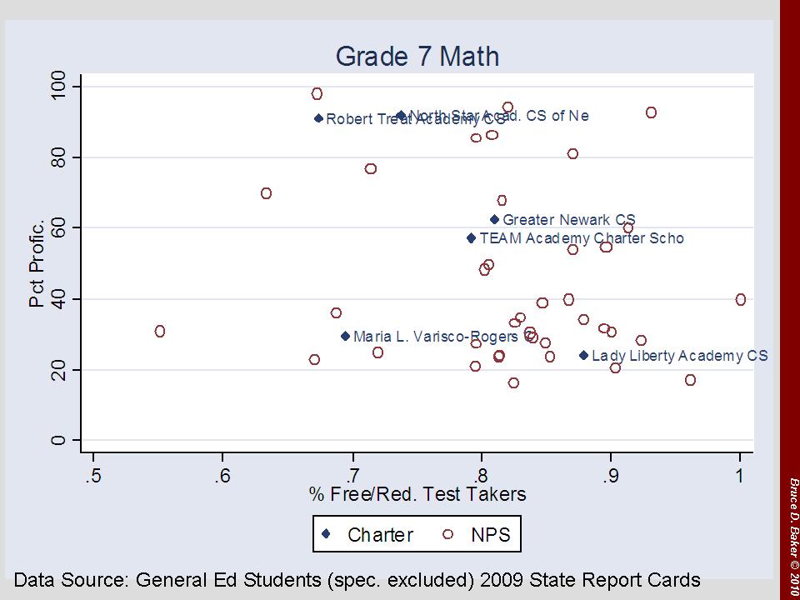Click the Charter diamond symbol in legend
Viewport: 800px width, 600px height.
point(327,534)
